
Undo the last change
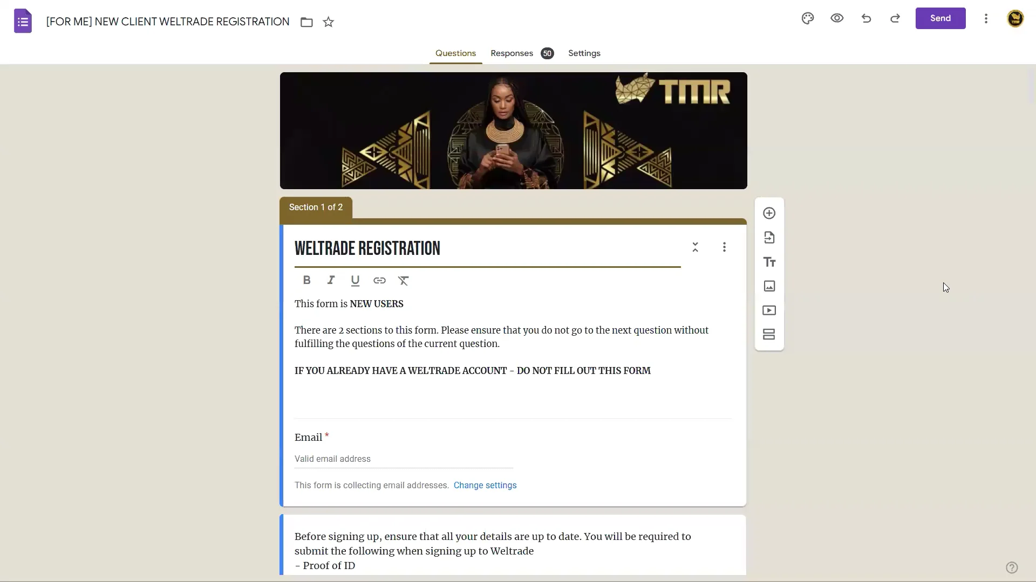pyautogui.click(x=866, y=18)
